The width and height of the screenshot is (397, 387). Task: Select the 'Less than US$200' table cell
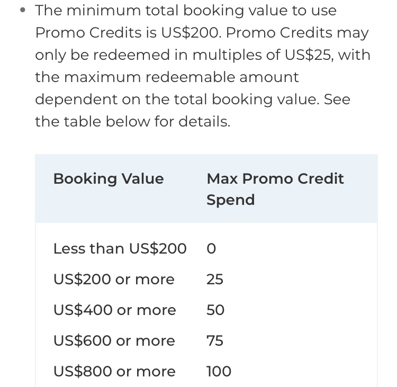120,248
